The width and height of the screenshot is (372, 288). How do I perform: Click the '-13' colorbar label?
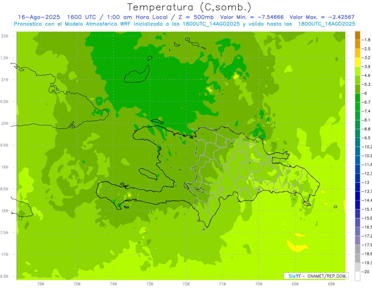pos(365,182)
